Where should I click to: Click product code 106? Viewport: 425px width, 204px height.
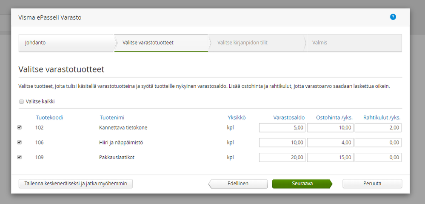pyautogui.click(x=39, y=142)
